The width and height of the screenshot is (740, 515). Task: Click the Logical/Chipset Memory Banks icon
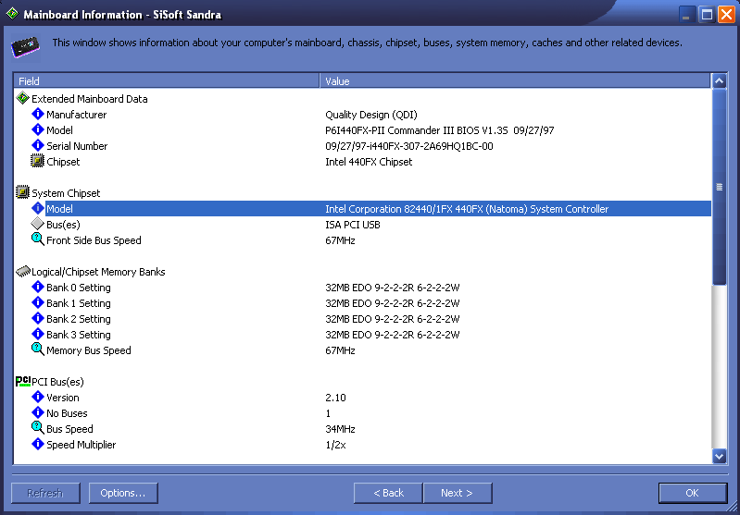coord(23,272)
